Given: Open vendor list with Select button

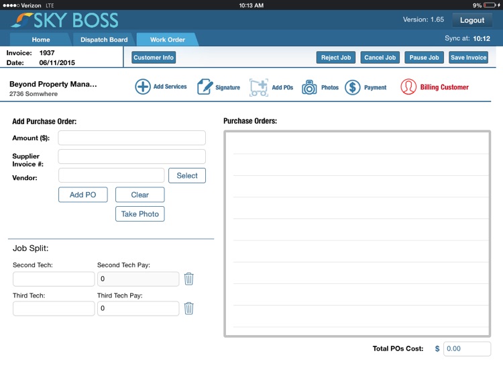Looking at the screenshot, I should [187, 175].
